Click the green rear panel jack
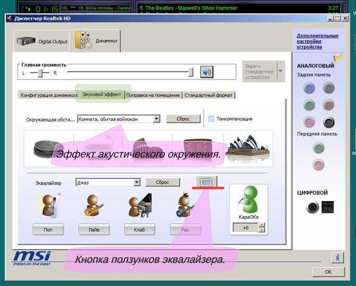 tap(309, 105)
